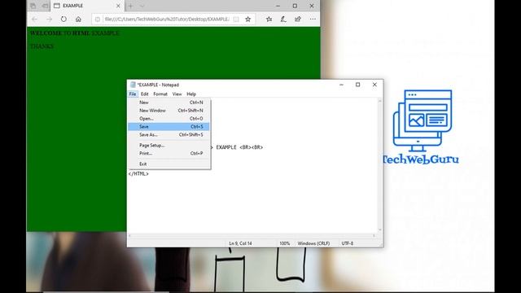Open Notepad Edit menu
Image resolution: width=521 pixels, height=293 pixels.
145,94
